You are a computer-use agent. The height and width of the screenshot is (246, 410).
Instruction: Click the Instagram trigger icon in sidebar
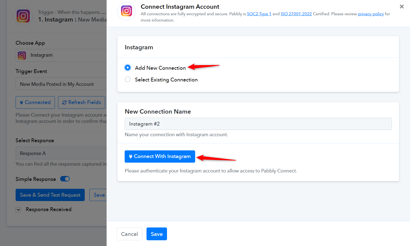click(x=23, y=16)
